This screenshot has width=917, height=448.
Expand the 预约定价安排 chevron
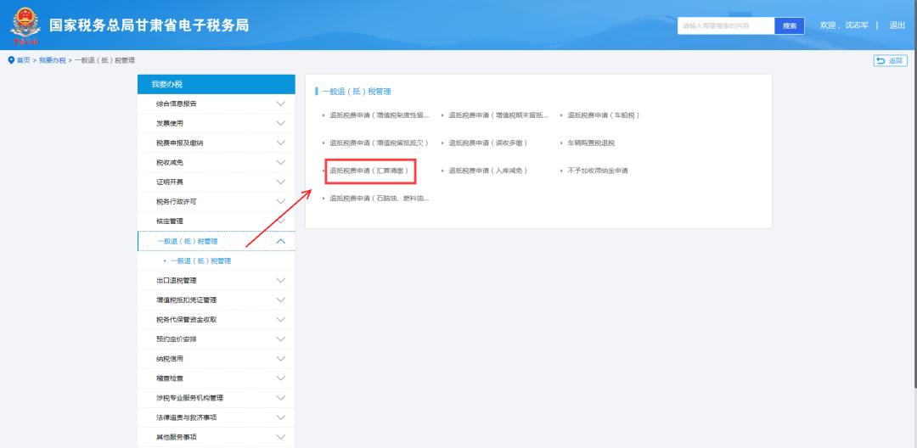tap(281, 339)
